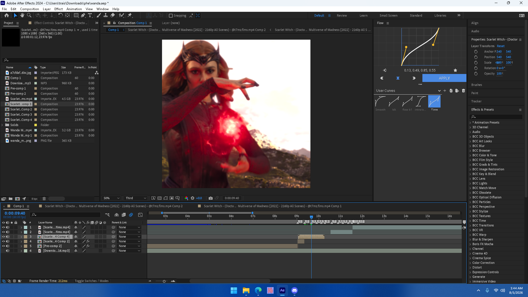
Task: Click the snapshot camera icon in viewer
Action: pyautogui.click(x=211, y=198)
